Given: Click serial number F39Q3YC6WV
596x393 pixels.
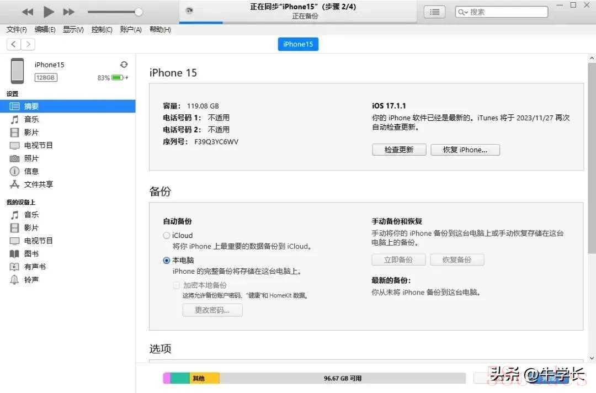Looking at the screenshot, I should click(x=216, y=142).
